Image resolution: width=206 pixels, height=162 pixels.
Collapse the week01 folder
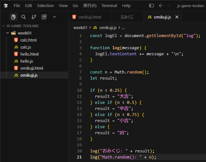[7, 33]
